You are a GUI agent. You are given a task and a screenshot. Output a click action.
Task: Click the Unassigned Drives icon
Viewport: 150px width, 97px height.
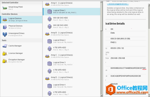[x=5, y=34]
